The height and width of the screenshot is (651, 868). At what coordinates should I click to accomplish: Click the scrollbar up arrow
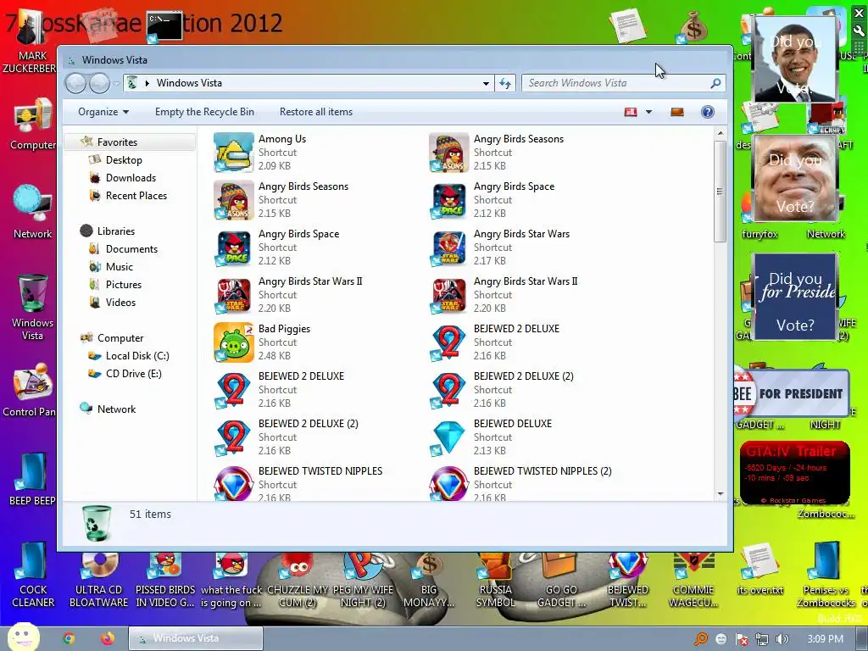tap(721, 133)
